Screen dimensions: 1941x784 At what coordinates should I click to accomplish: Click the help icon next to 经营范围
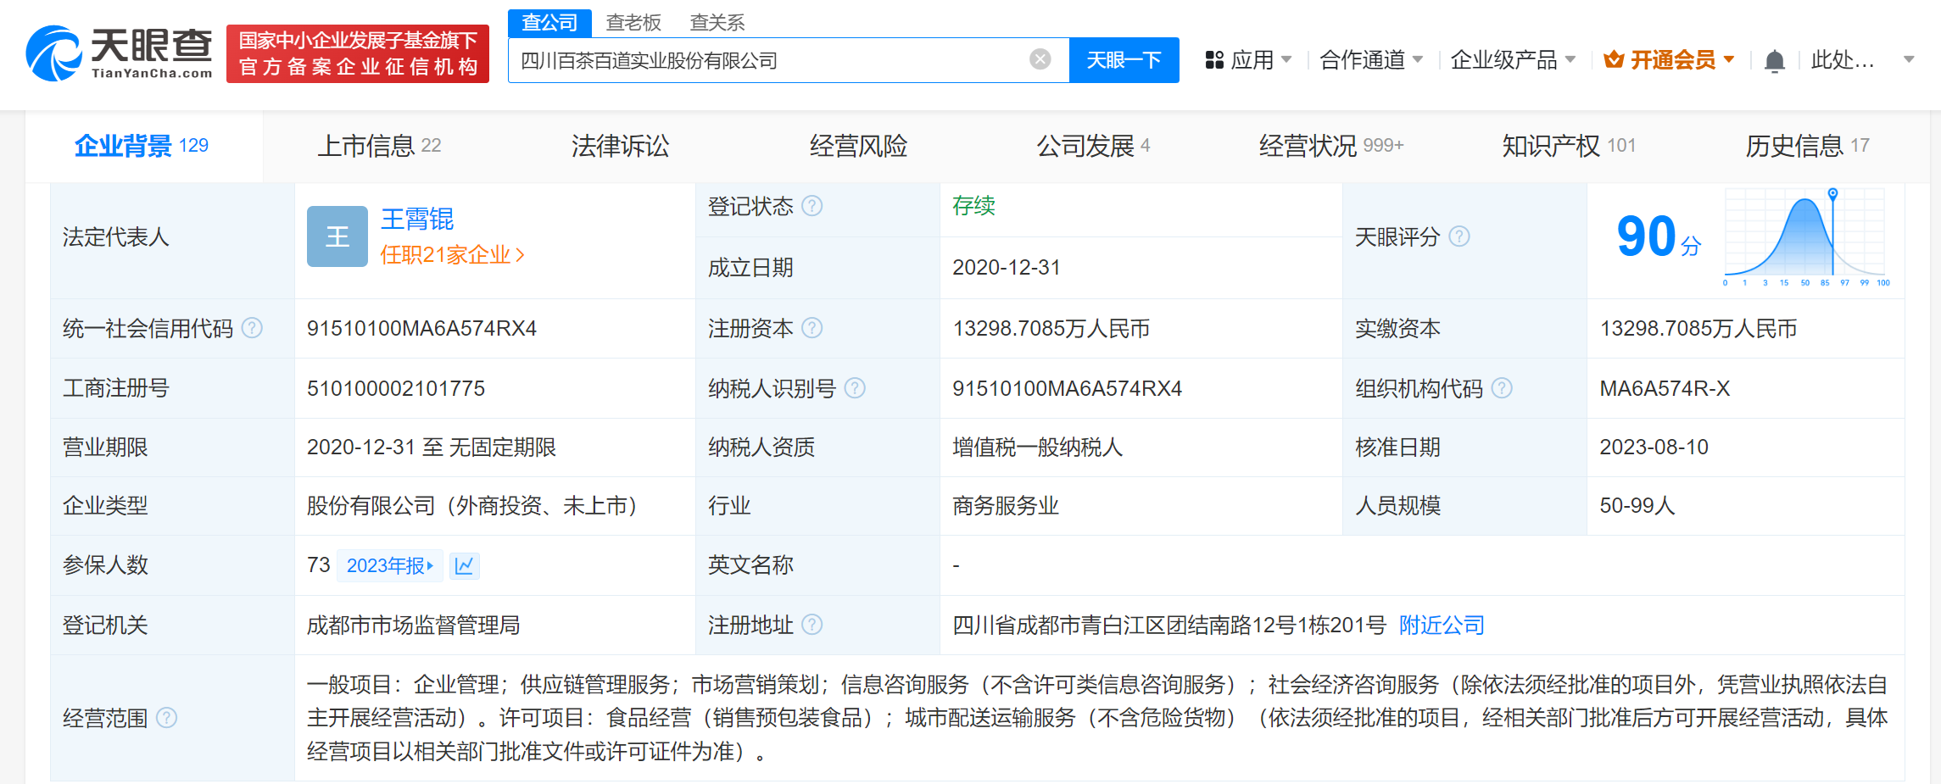point(167,718)
